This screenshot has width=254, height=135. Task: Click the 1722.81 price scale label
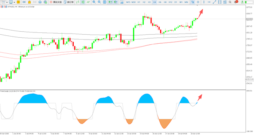point(249,52)
